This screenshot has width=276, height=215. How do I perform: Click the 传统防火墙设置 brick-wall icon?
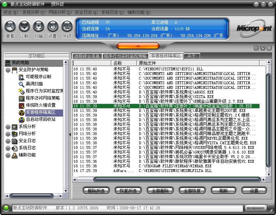click(21, 106)
